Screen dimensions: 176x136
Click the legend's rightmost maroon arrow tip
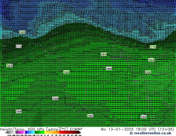[80, 132]
